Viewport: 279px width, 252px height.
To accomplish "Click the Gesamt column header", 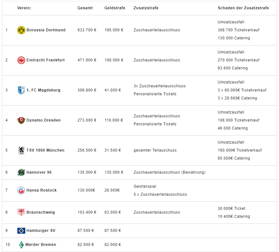I will [x=85, y=8].
